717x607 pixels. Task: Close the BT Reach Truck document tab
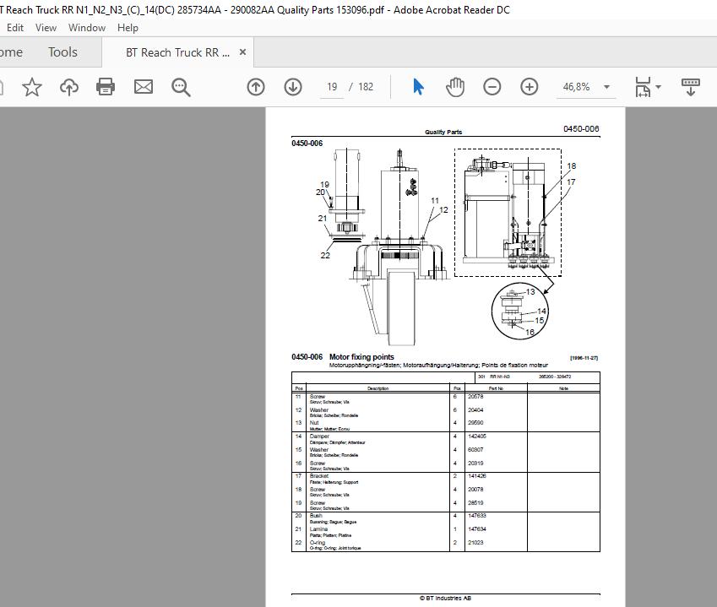coord(243,52)
